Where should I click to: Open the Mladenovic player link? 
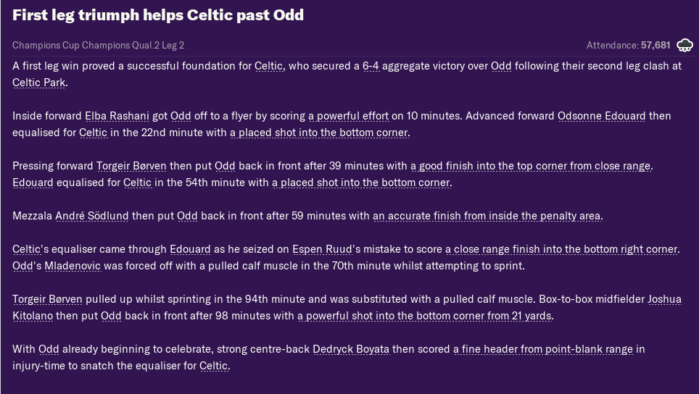tap(73, 266)
